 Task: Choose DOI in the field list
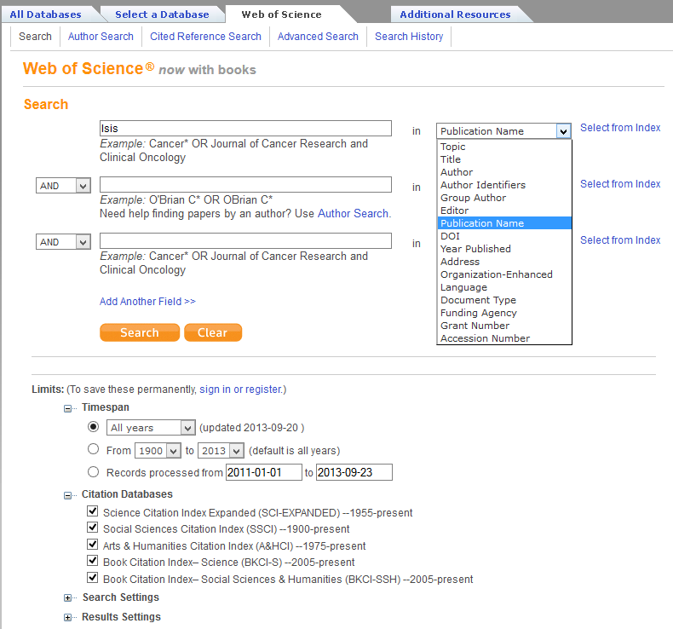tap(504, 236)
